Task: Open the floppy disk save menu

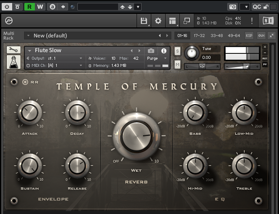Action: pyautogui.click(x=144, y=21)
